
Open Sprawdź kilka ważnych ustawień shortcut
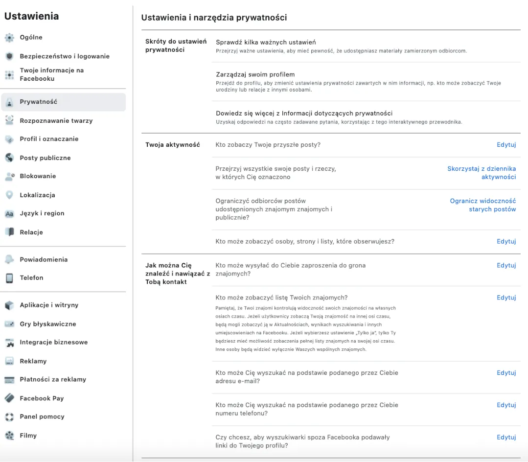266,43
